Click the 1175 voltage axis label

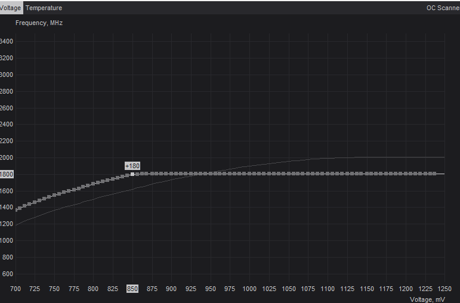386,289
